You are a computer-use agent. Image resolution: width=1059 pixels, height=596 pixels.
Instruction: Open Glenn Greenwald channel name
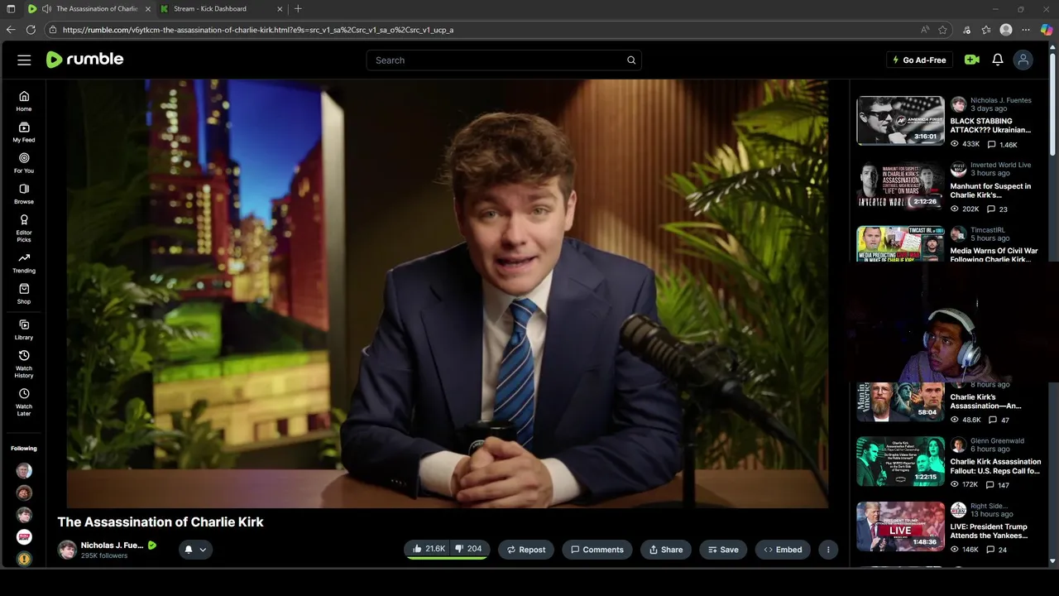point(997,440)
